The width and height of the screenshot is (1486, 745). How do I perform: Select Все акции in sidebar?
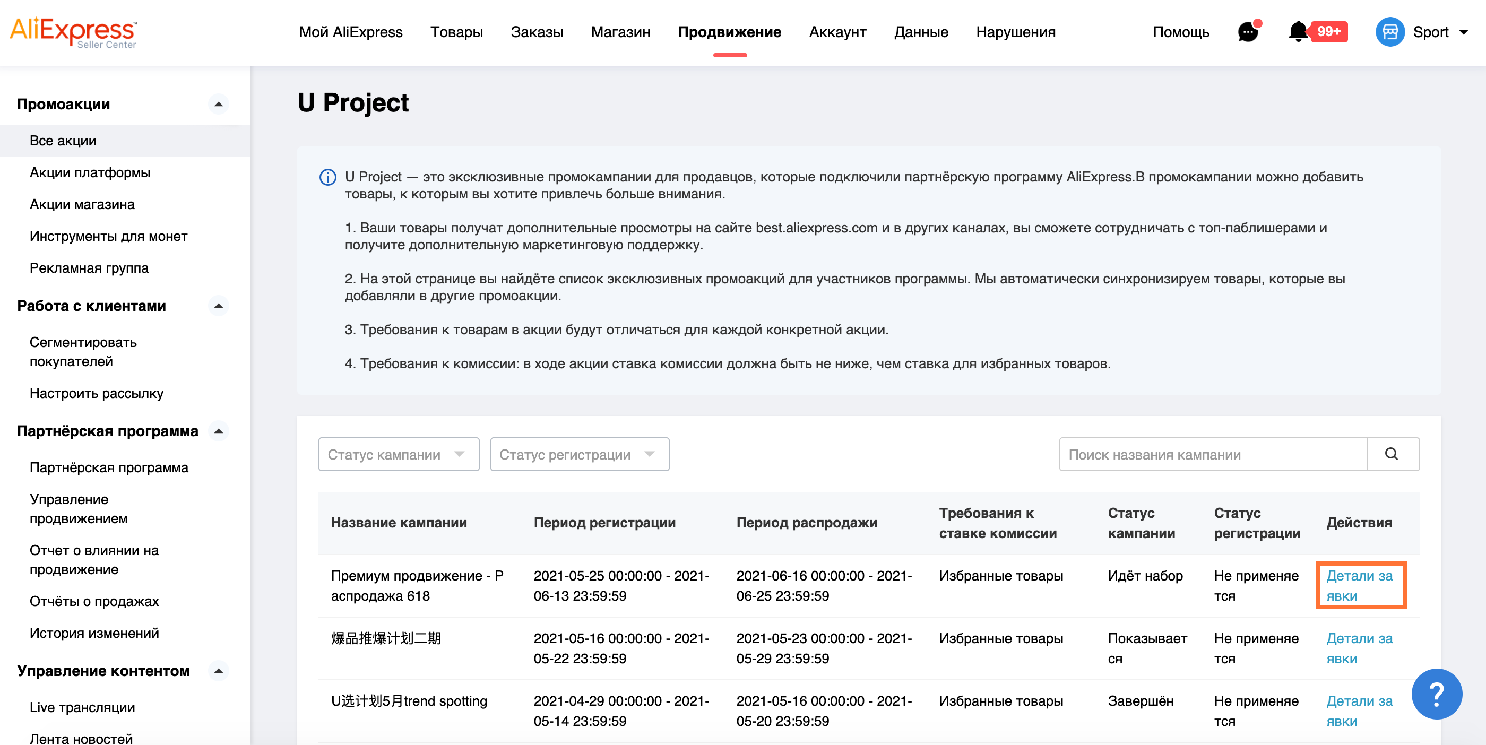click(x=125, y=141)
